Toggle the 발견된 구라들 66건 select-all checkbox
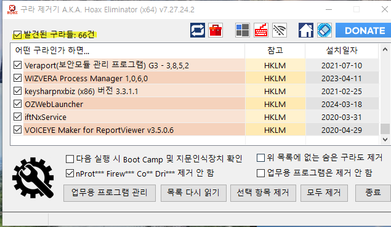This screenshot has height=227, width=391. pos(17,34)
